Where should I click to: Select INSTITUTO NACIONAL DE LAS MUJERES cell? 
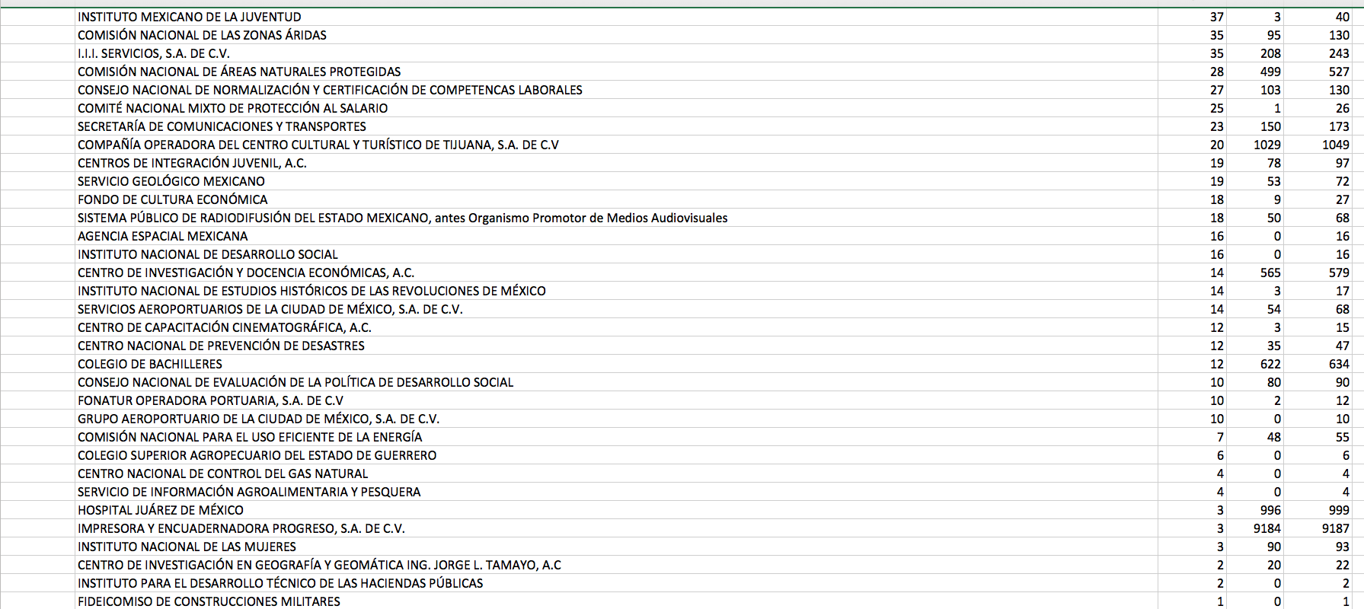187,547
